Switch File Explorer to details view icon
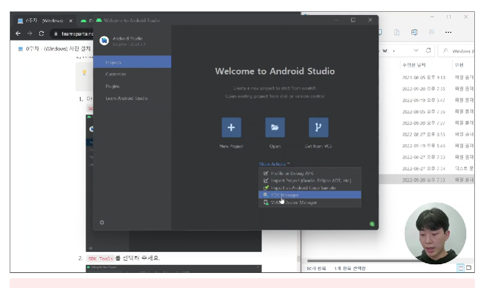Image resolution: width=504 pixels, height=288 pixels. [x=460, y=268]
